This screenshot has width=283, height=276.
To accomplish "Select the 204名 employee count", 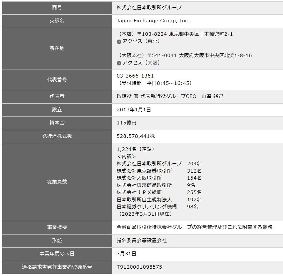I will tap(194, 164).
